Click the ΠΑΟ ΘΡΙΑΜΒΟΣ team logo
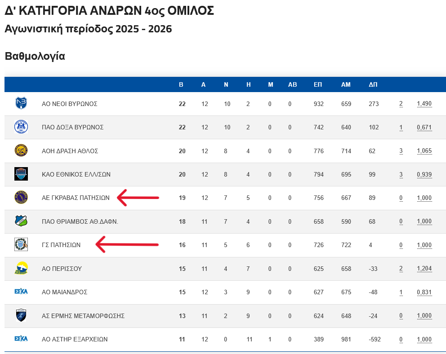This screenshot has height=354, width=446. point(21,221)
